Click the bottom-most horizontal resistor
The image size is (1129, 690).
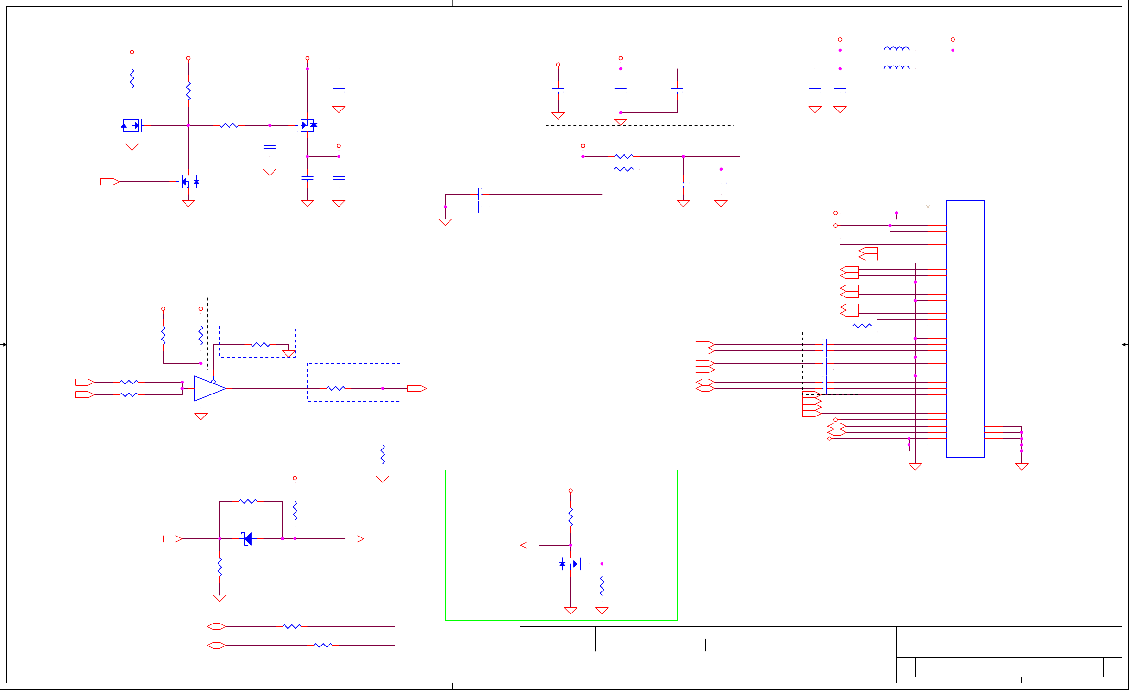(x=323, y=645)
